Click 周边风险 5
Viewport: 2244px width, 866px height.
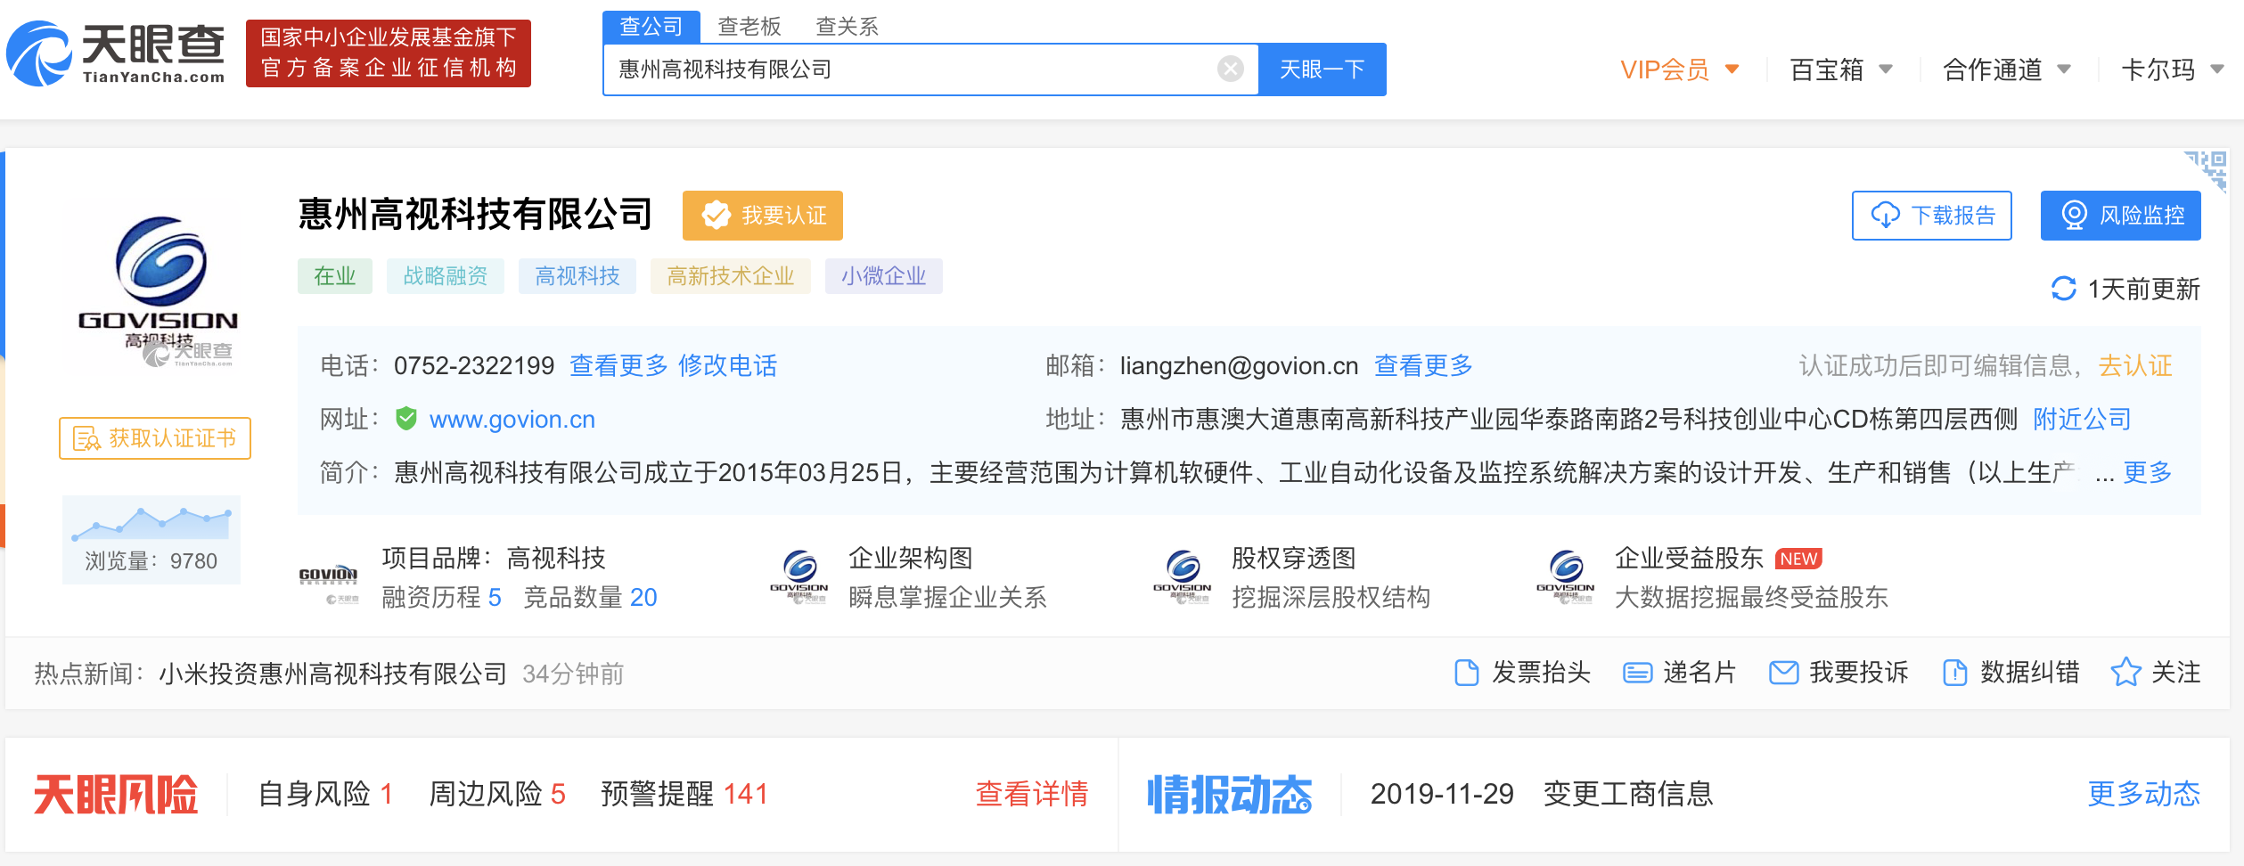click(497, 793)
